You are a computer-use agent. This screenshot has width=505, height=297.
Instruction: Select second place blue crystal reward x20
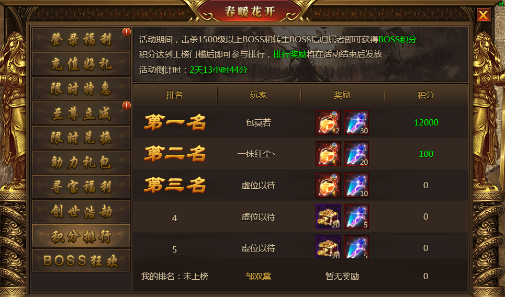[x=356, y=154]
